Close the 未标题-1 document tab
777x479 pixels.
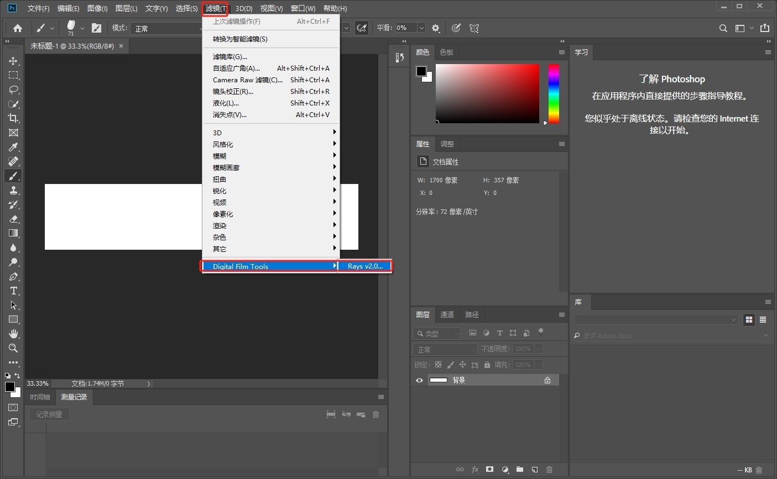[x=121, y=46]
